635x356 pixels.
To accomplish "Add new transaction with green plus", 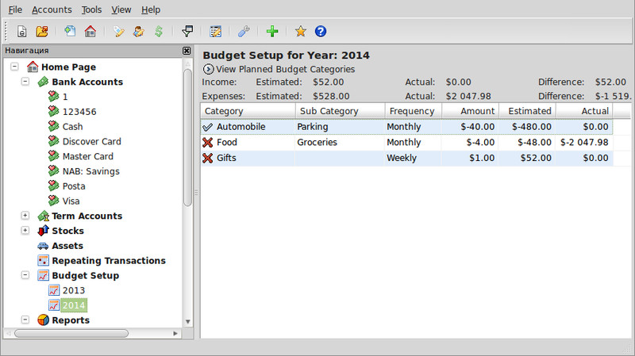I will pos(272,31).
